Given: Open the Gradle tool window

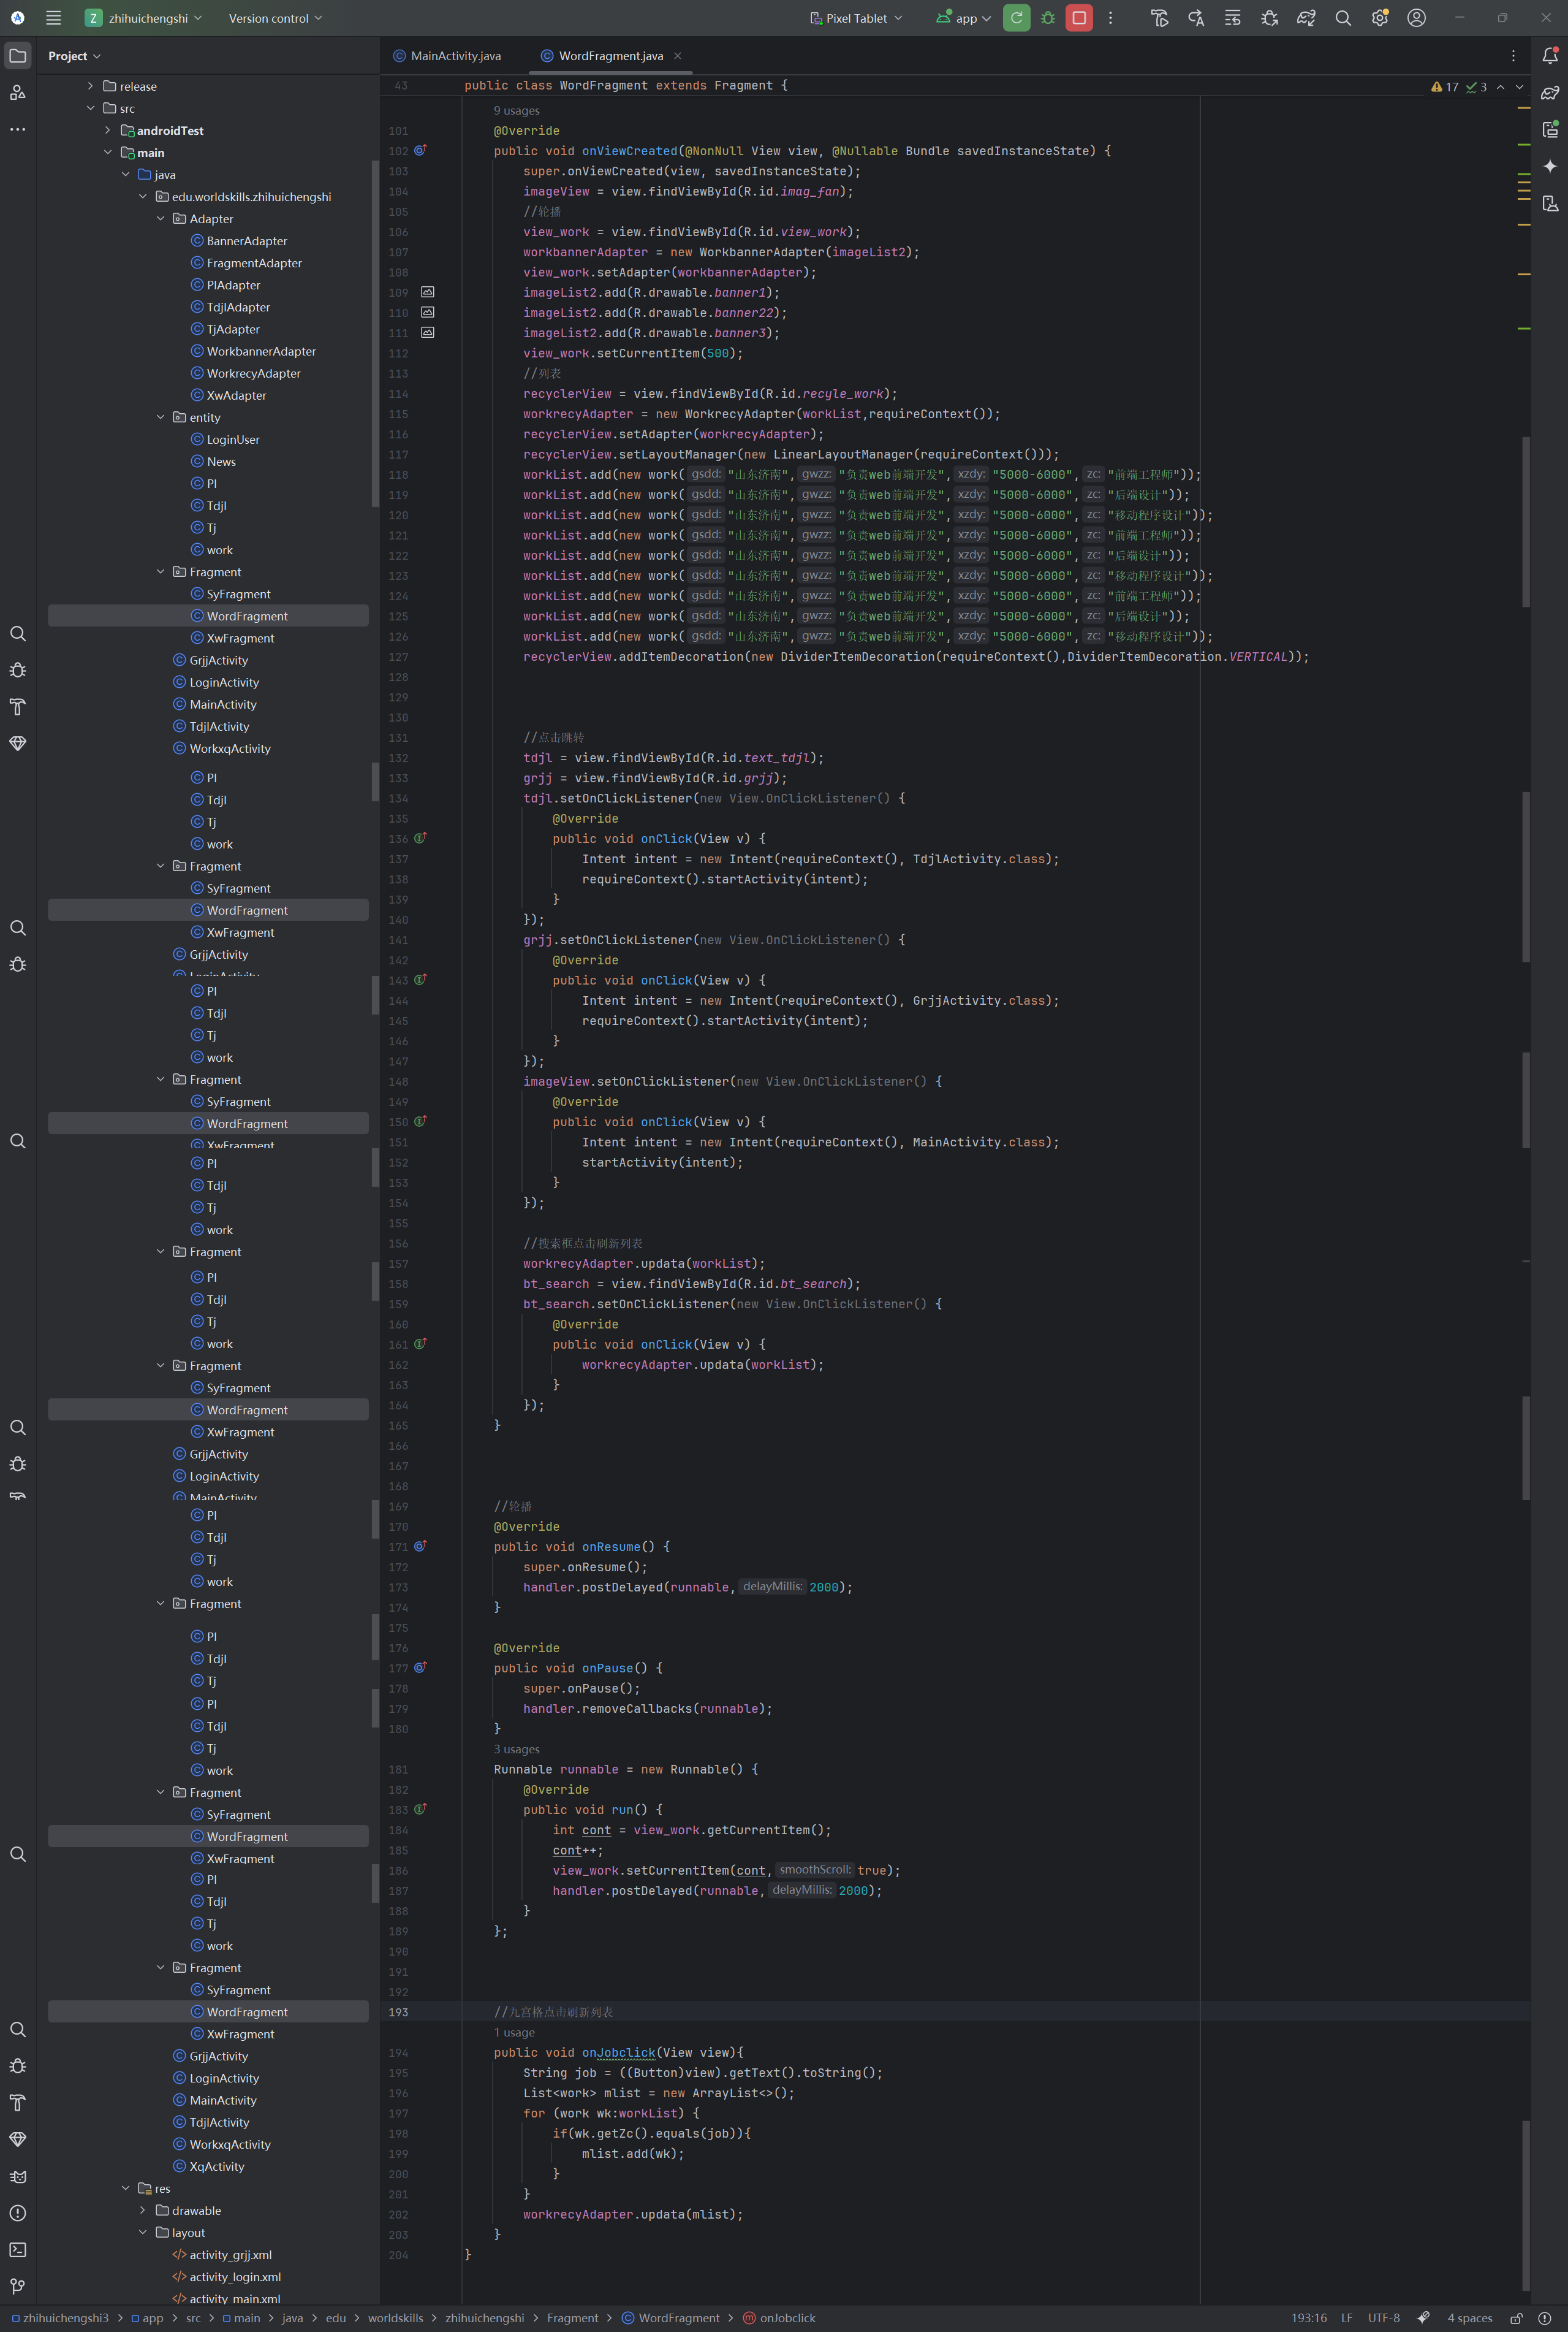Looking at the screenshot, I should [1549, 93].
